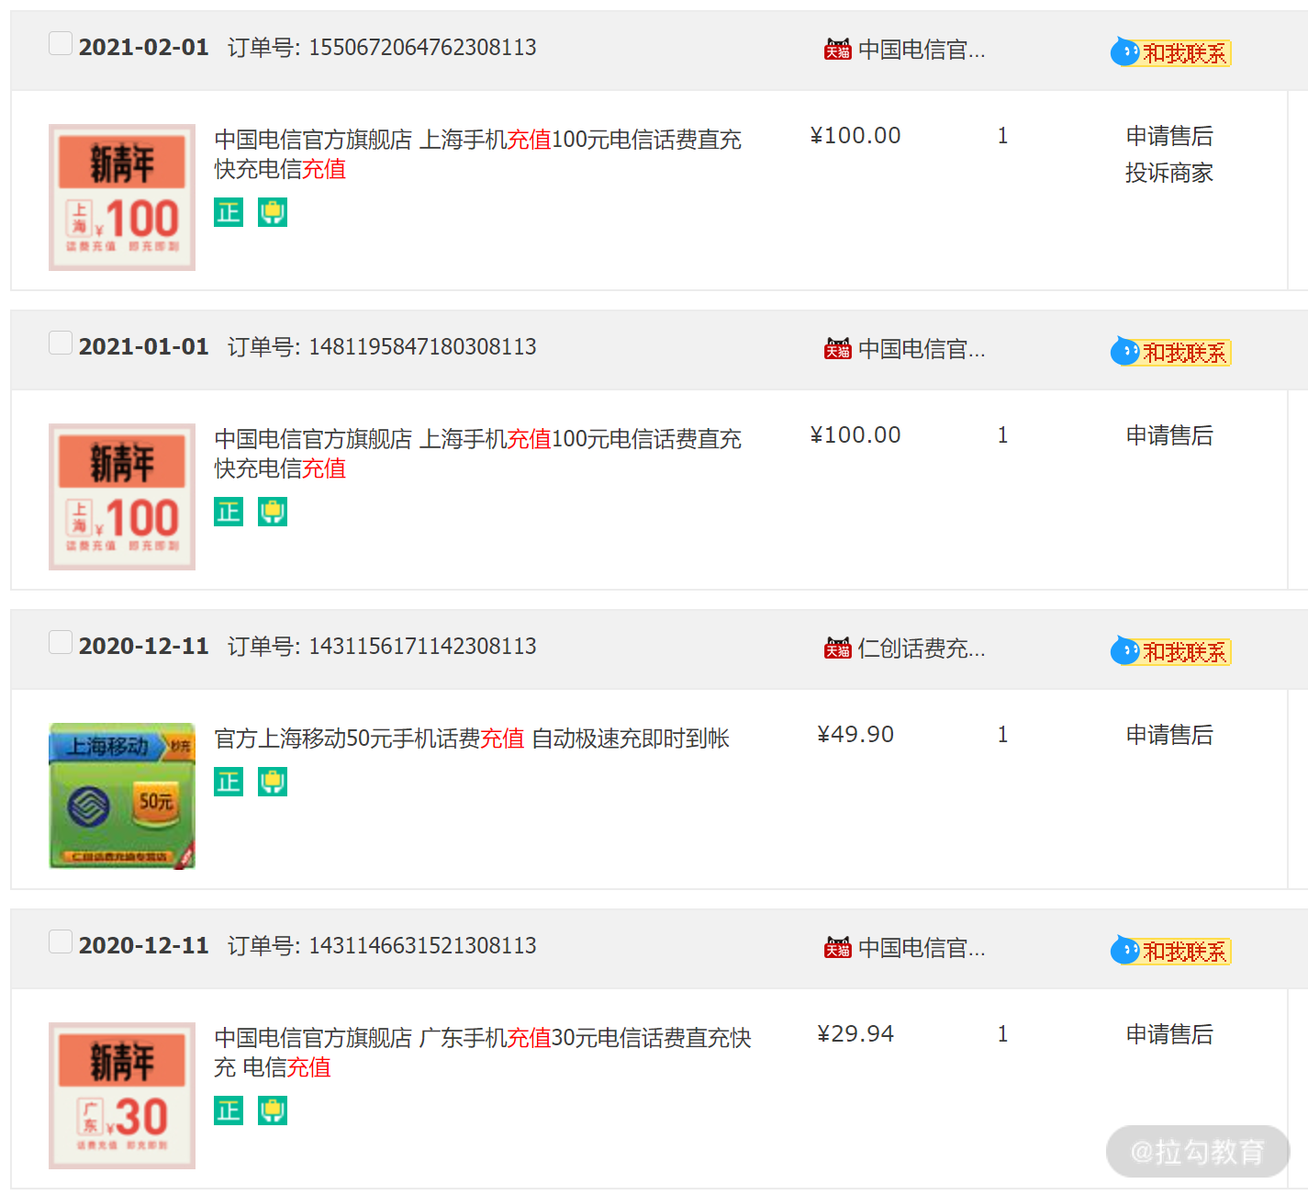This screenshot has height=1195, width=1308.
Task: Click the Tmall icon beside the 2021-02-01 order's store
Action: (x=837, y=50)
